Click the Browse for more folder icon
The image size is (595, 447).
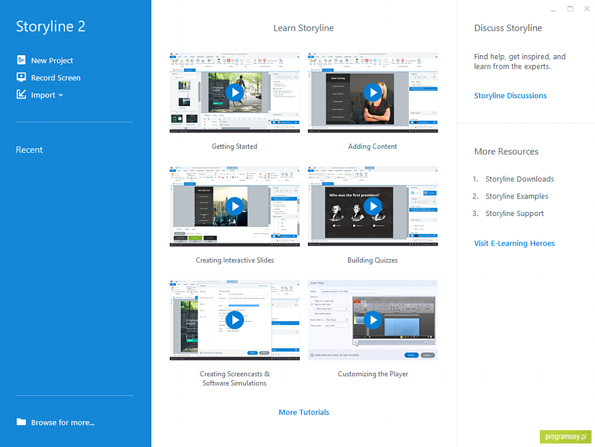point(21,422)
